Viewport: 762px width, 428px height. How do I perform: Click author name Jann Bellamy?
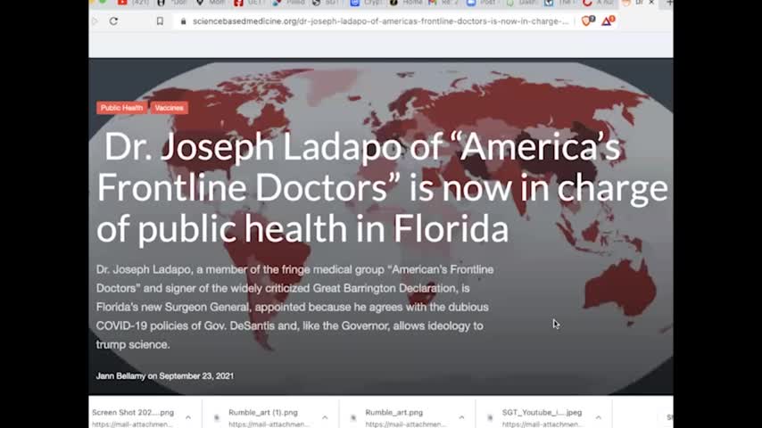(x=120, y=376)
